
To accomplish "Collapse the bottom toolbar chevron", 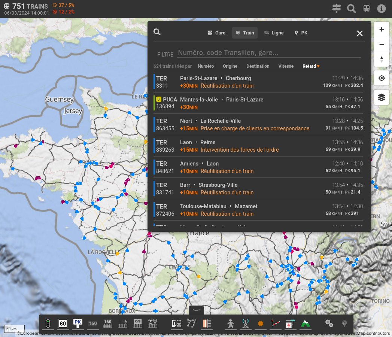I will [196, 310].
